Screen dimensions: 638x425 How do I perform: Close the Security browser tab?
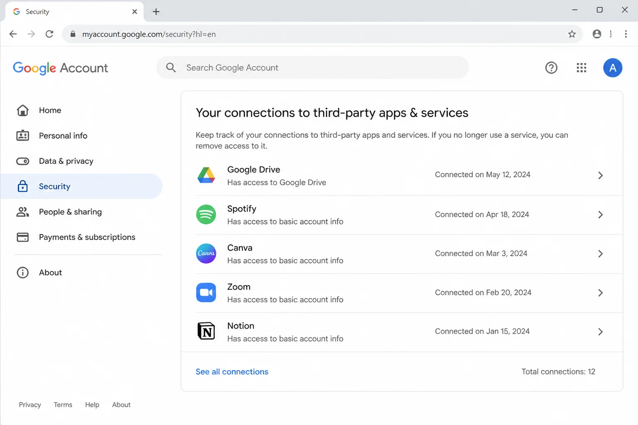tap(135, 12)
